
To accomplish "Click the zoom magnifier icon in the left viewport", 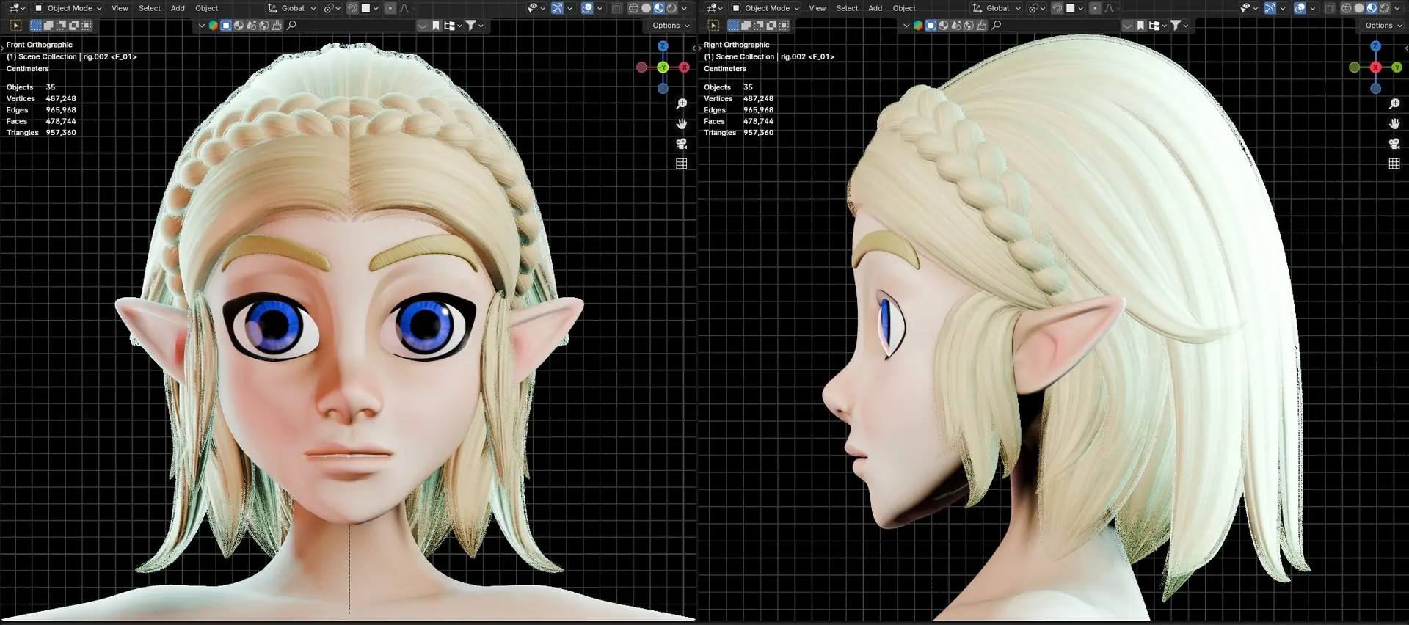I will (681, 104).
